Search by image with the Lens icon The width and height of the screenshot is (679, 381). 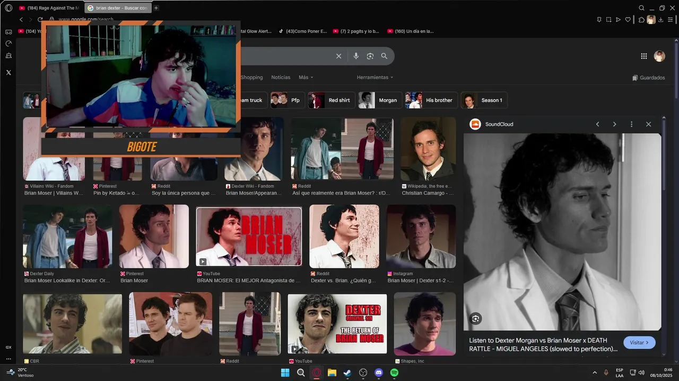point(370,56)
